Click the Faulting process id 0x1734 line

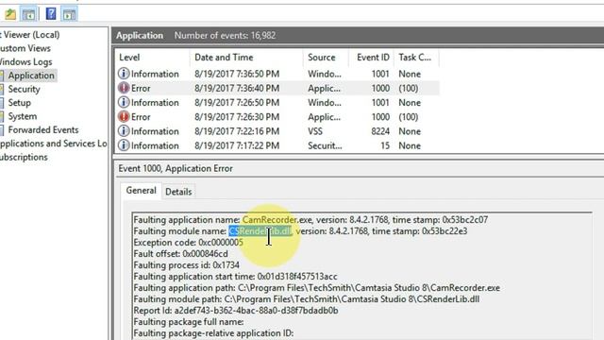[x=187, y=265]
